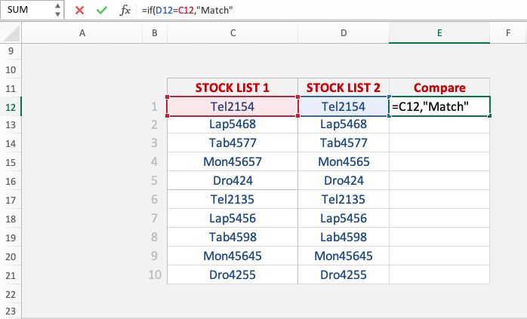This screenshot has height=319, width=527.
Task: Click cell D12 containing Tel2154
Action: pos(344,106)
